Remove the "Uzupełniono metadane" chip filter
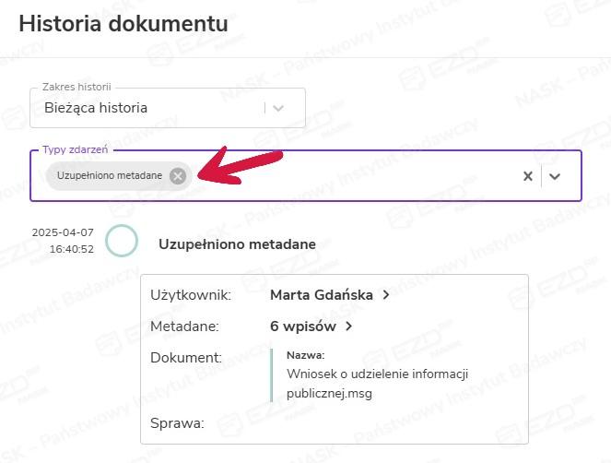Screen dimensions: 611x463 [x=178, y=175]
